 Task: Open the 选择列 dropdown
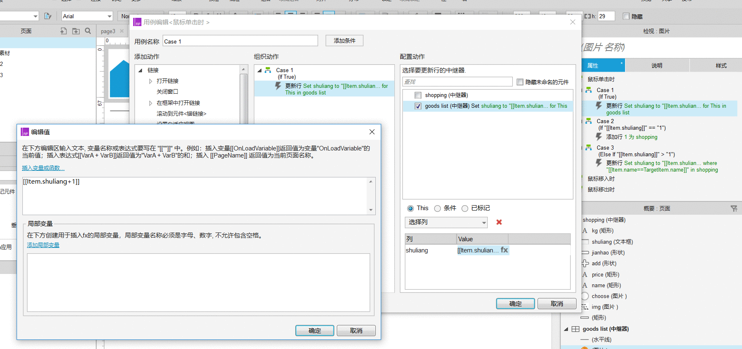tap(446, 223)
